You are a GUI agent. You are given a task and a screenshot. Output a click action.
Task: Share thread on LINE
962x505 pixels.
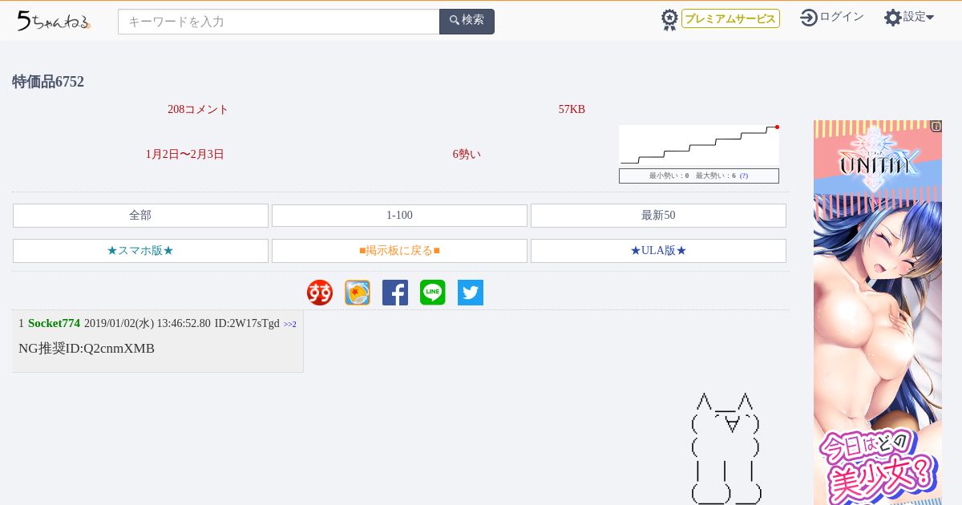tap(433, 293)
